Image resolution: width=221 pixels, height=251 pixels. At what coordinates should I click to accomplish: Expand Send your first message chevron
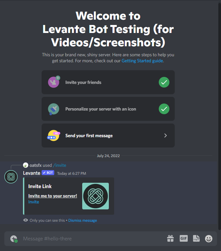point(165,135)
